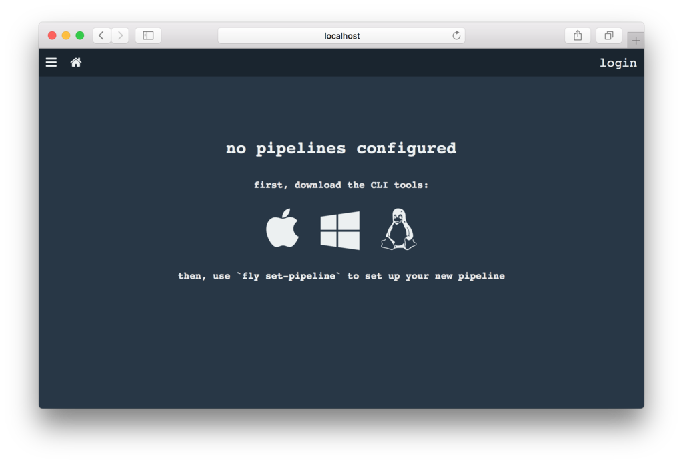Open the Safari share button
This screenshot has height=464, width=683.
point(578,35)
